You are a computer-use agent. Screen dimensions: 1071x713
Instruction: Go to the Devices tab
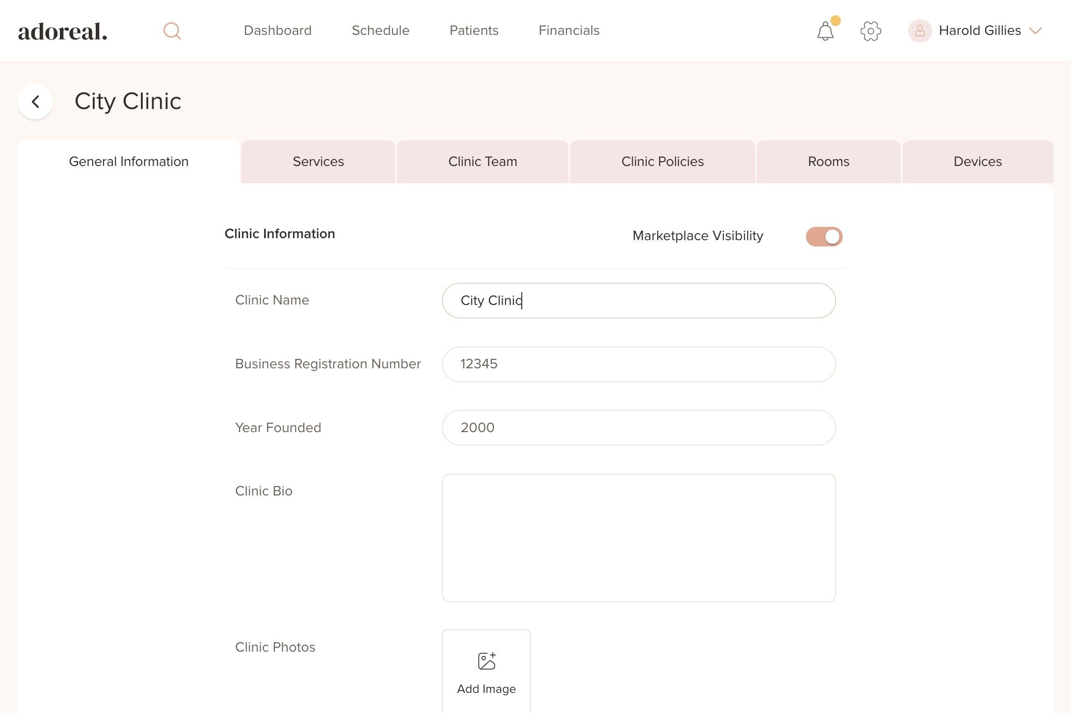tap(977, 162)
